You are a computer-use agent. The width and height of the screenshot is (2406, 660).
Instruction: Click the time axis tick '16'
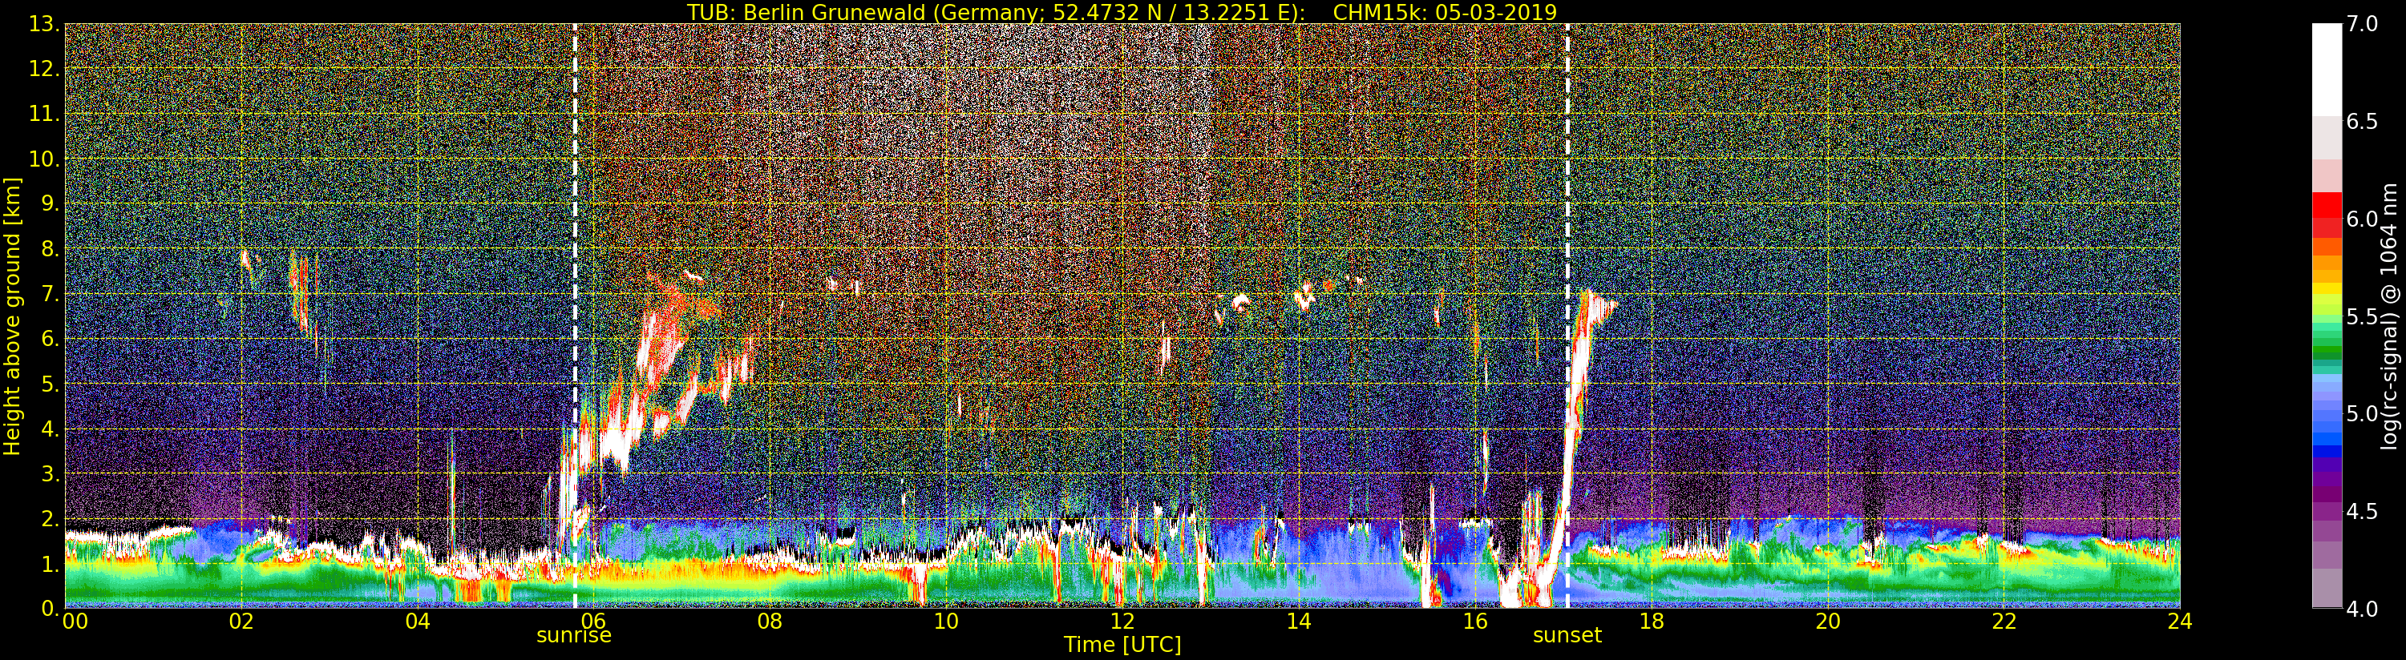[1475, 622]
